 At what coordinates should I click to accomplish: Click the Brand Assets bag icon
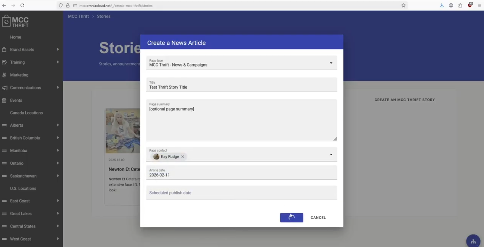tap(4, 50)
